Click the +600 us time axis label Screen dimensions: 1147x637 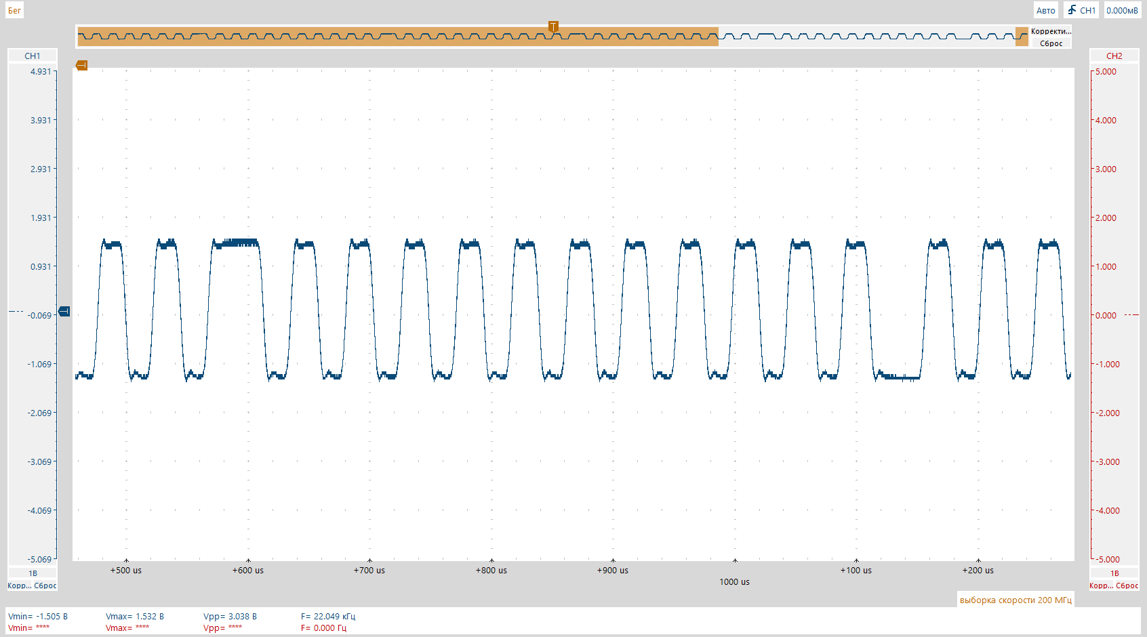pyautogui.click(x=248, y=571)
